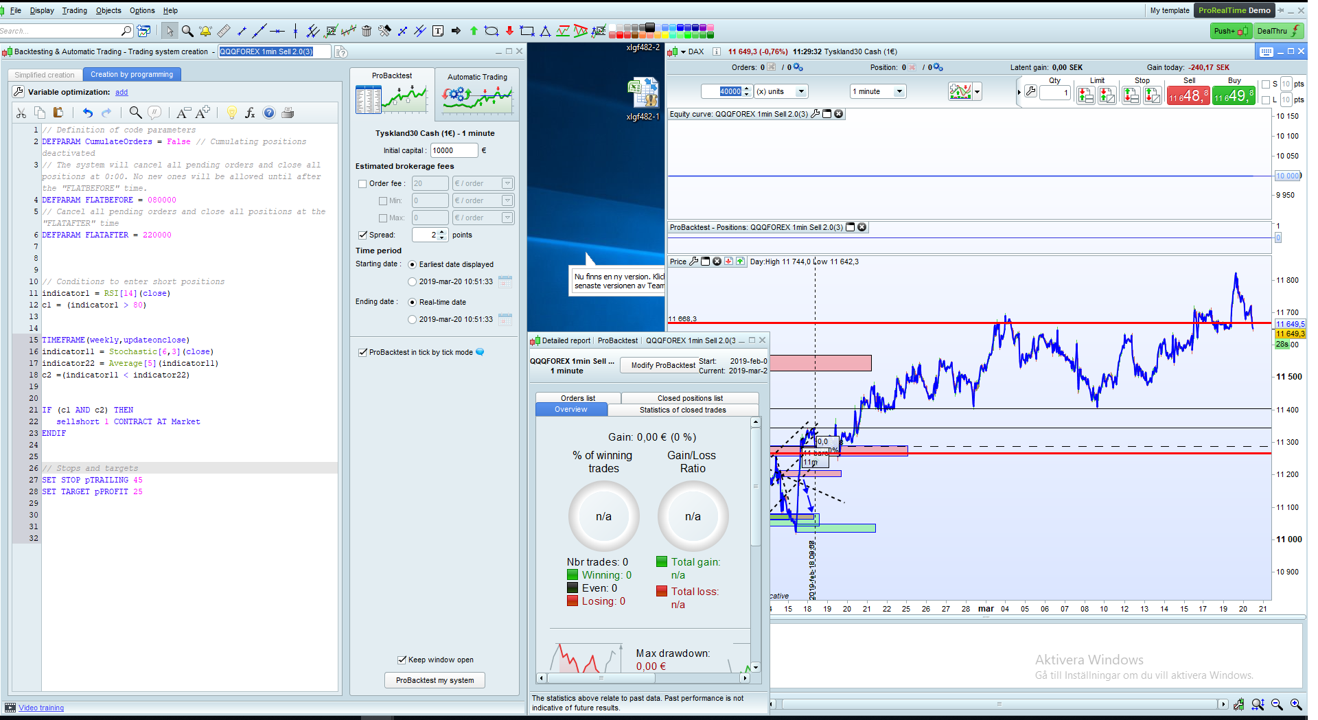Click the alert bell icon in toolbar
Image resolution: width=1318 pixels, height=720 pixels.
click(205, 31)
